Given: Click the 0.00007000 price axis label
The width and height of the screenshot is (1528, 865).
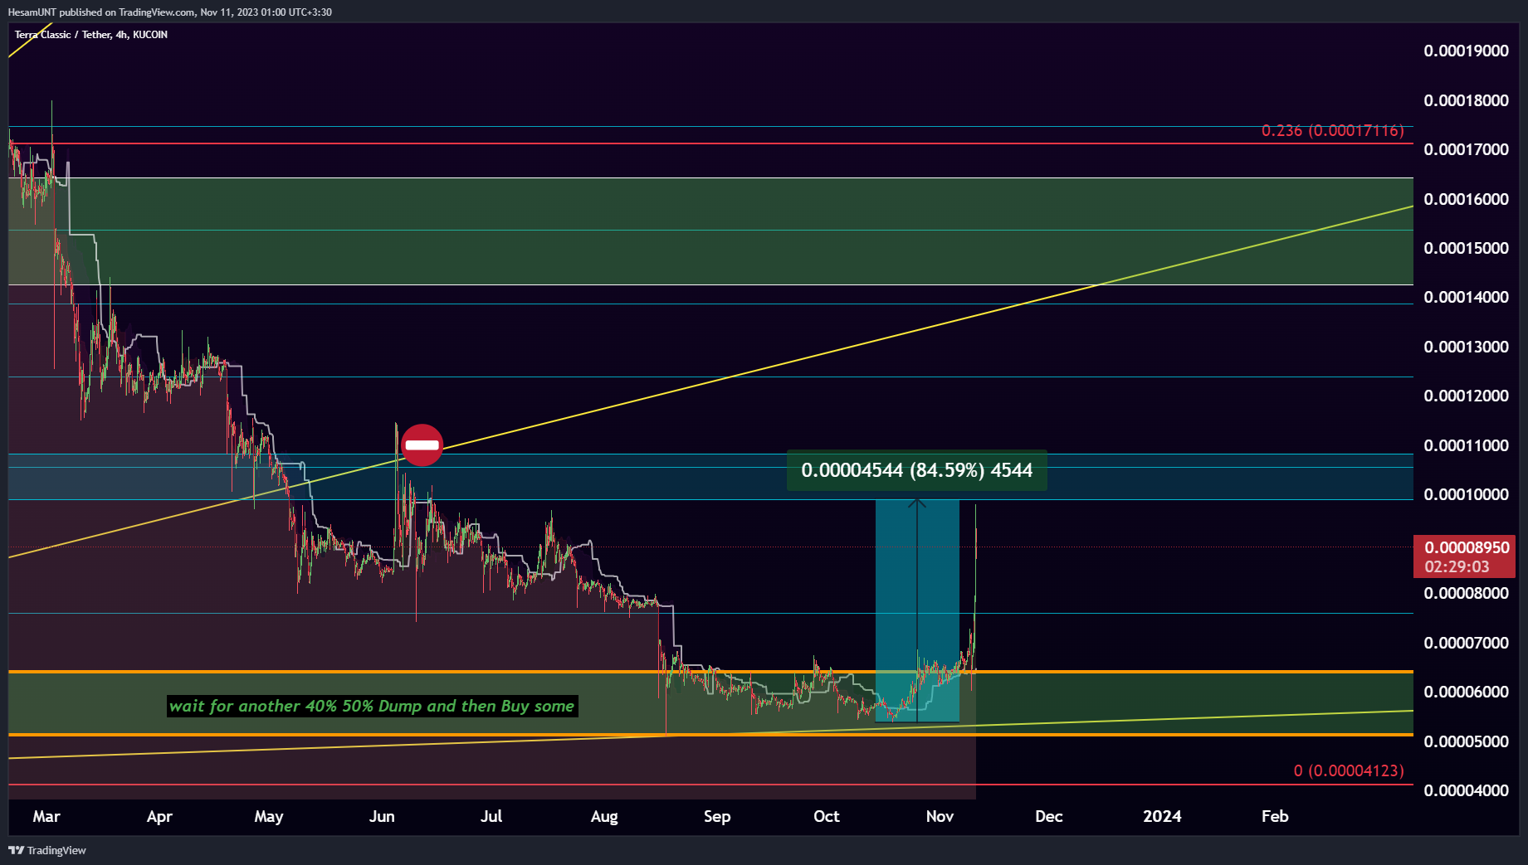Looking at the screenshot, I should click(x=1466, y=643).
